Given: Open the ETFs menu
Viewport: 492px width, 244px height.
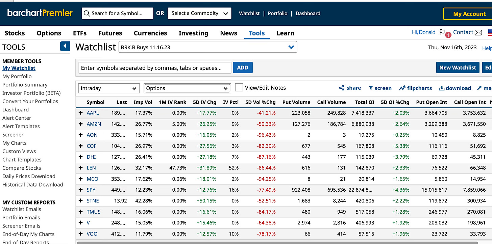Looking at the screenshot, I should tap(80, 33).
